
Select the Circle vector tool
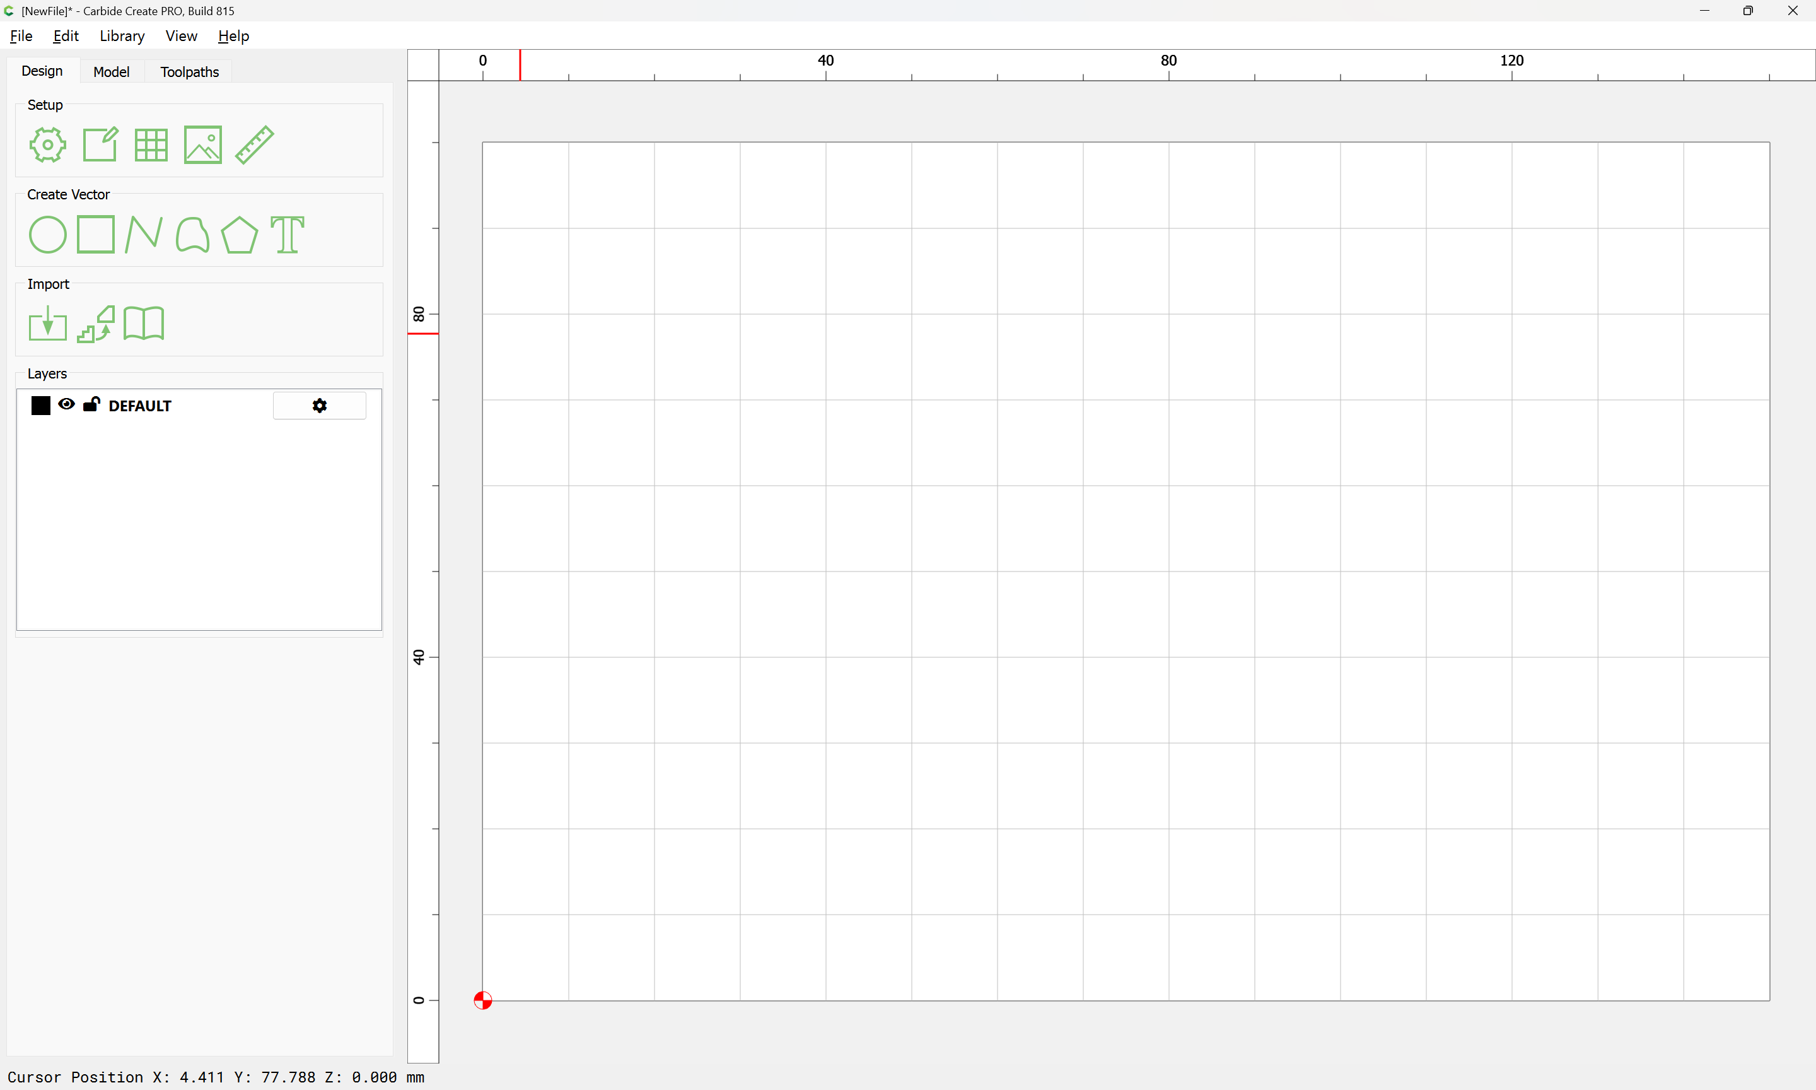(48, 234)
